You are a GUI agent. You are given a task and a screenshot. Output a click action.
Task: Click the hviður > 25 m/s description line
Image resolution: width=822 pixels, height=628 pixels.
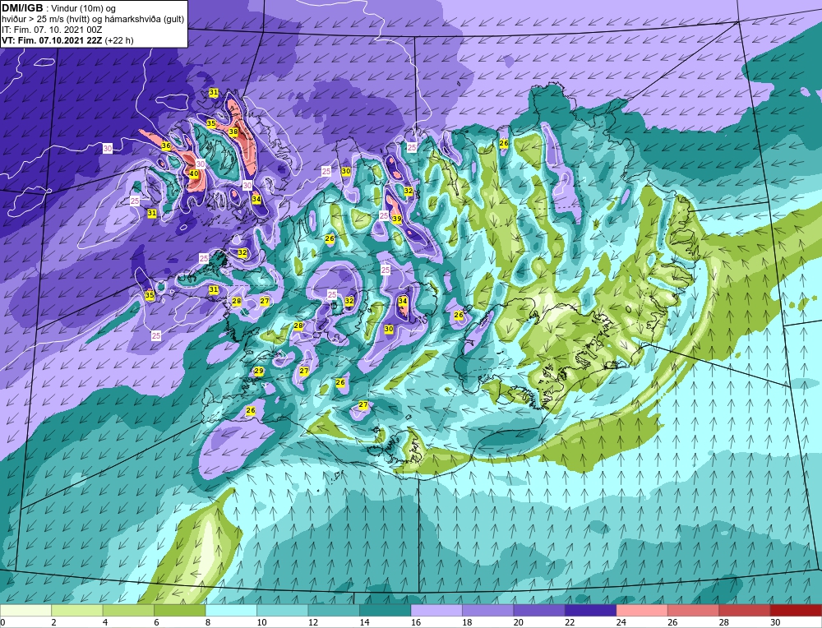(x=93, y=19)
